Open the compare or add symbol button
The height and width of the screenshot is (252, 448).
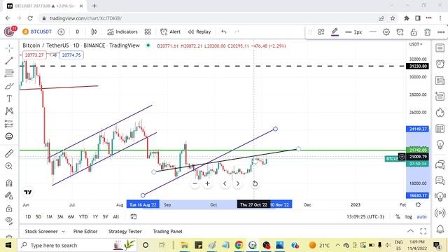coord(61,31)
